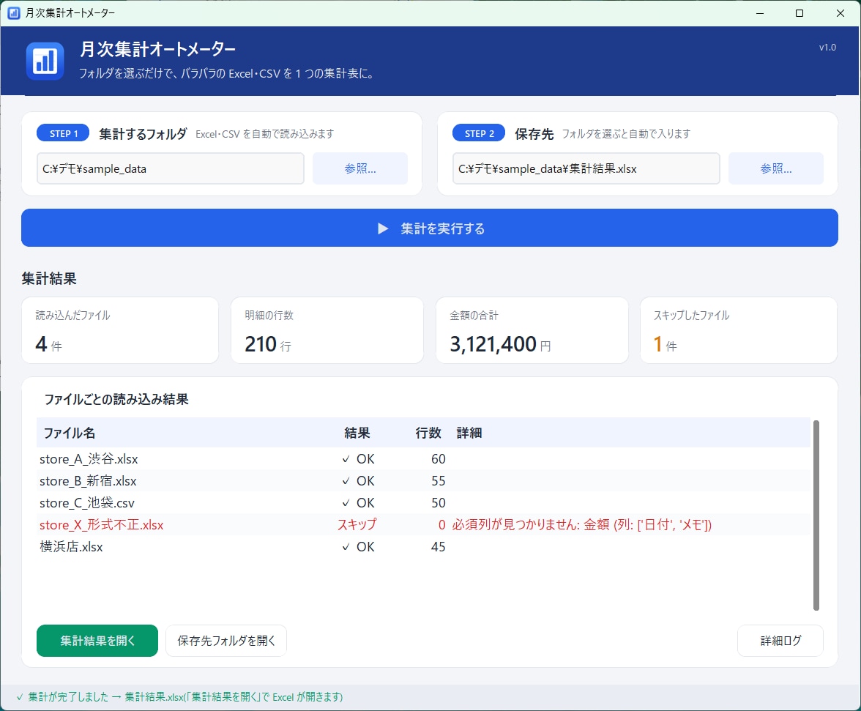Viewport: 861px width, 711px height.
Task: Click the v1.0 version label
Action: coord(827,47)
